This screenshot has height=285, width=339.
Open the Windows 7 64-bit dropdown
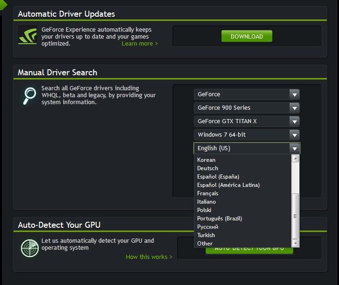coord(247,135)
